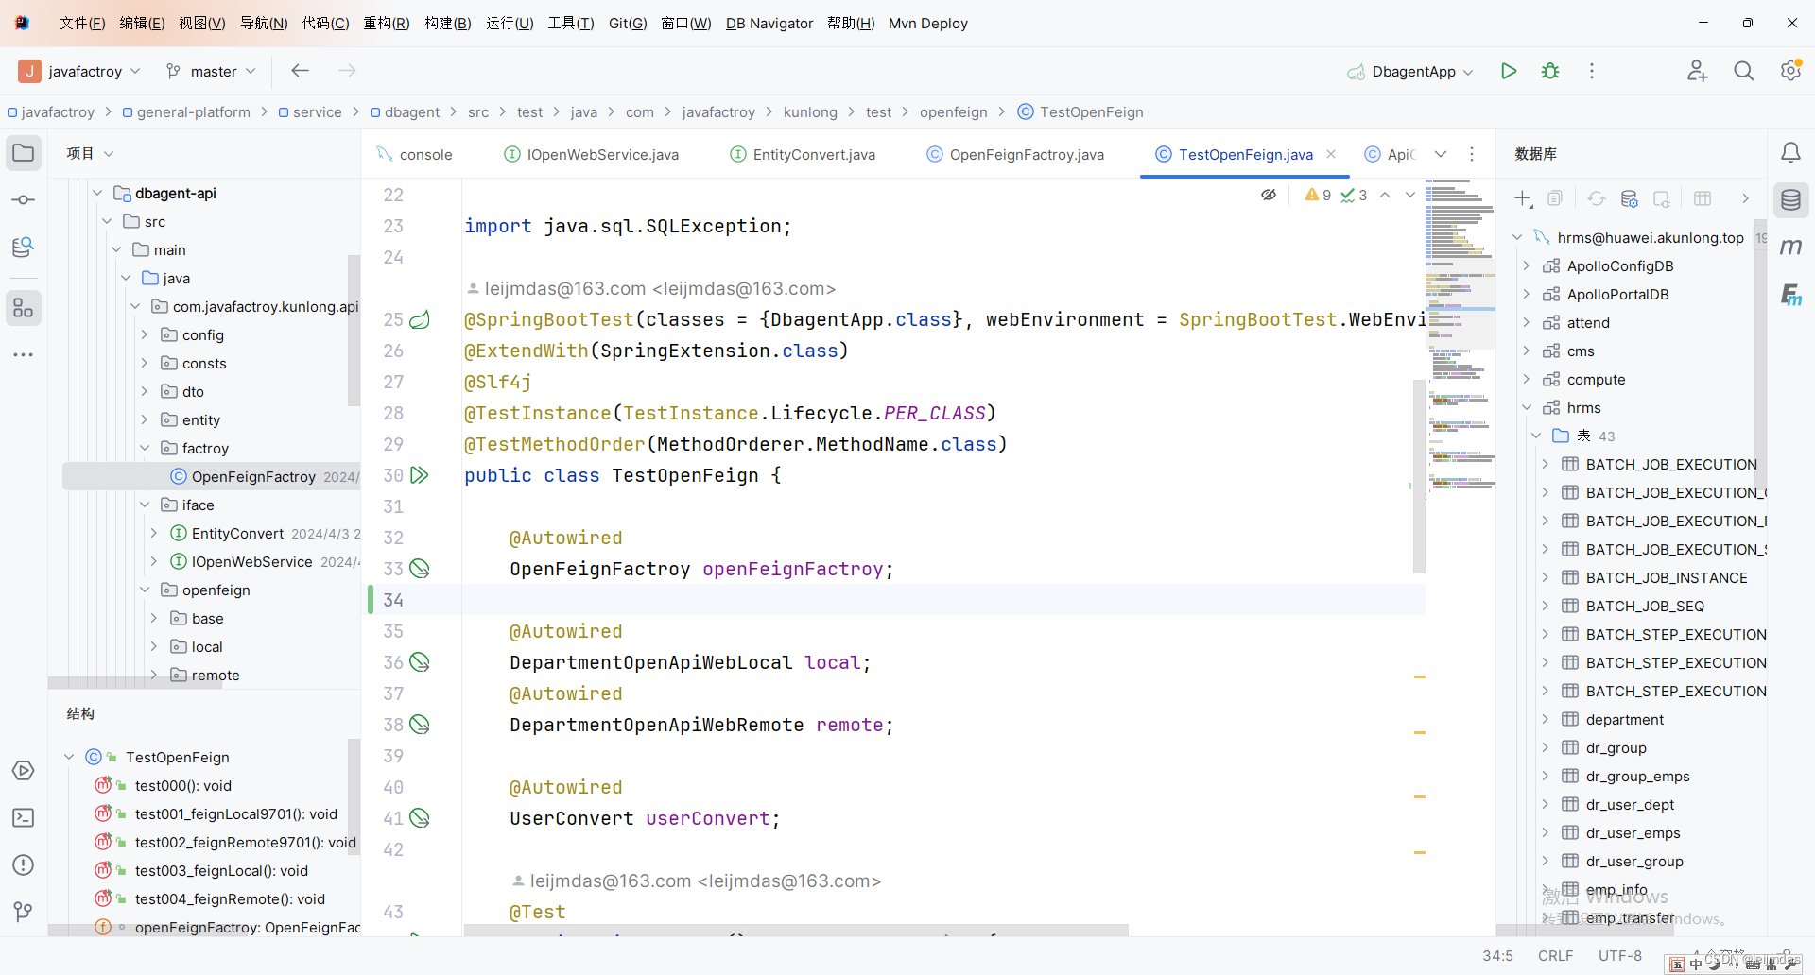Start debugging DbagentApp

(1550, 71)
